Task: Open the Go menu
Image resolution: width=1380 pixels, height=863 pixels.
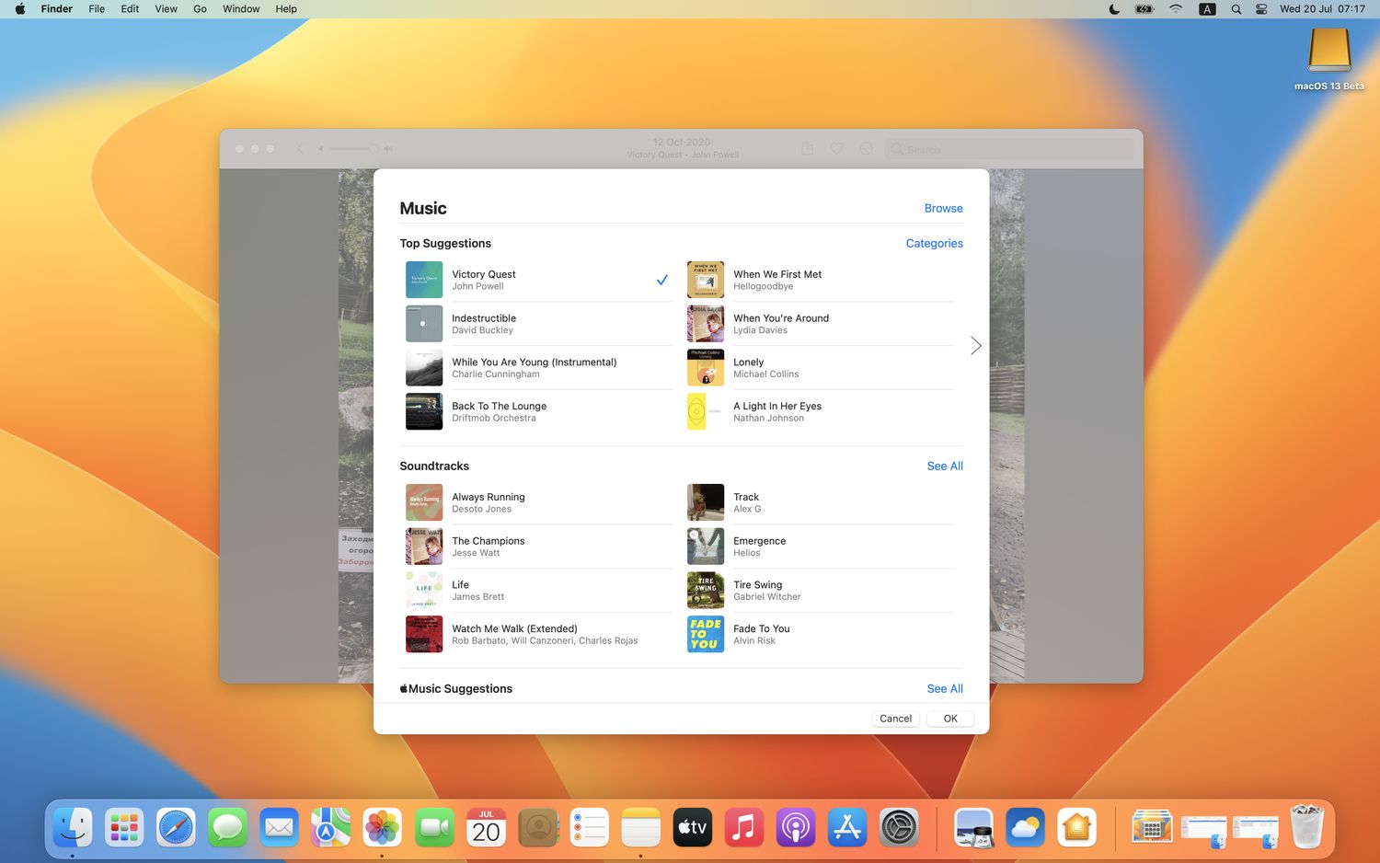Action: (x=200, y=9)
